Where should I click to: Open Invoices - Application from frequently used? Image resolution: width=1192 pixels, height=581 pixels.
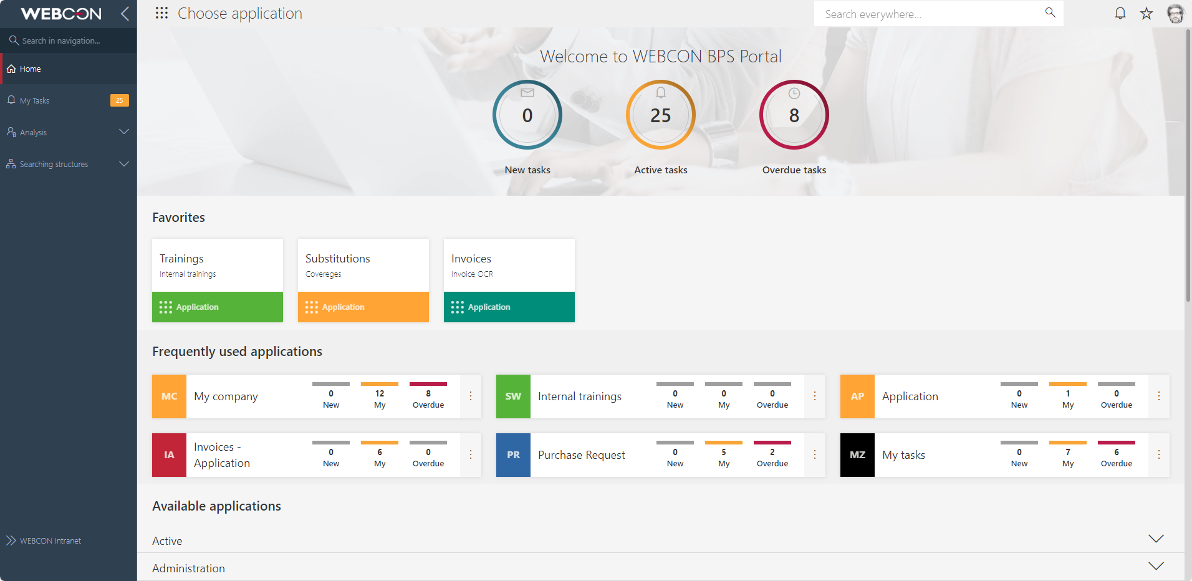(x=222, y=455)
